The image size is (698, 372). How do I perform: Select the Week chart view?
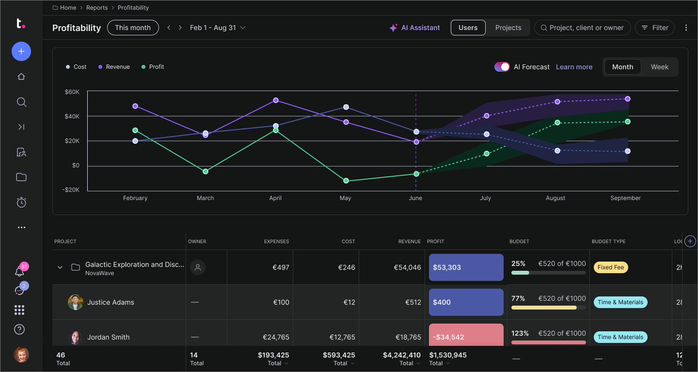tap(660, 67)
